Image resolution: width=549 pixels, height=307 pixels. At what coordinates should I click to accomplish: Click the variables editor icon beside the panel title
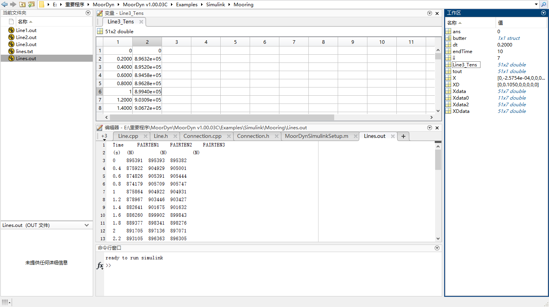click(x=99, y=13)
